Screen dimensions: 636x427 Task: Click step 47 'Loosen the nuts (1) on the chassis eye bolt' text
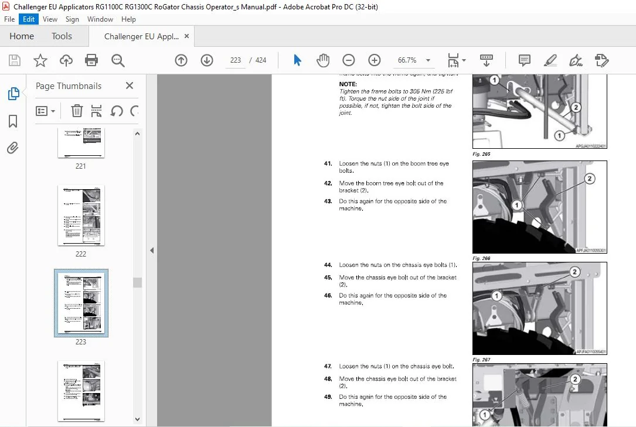396,366
